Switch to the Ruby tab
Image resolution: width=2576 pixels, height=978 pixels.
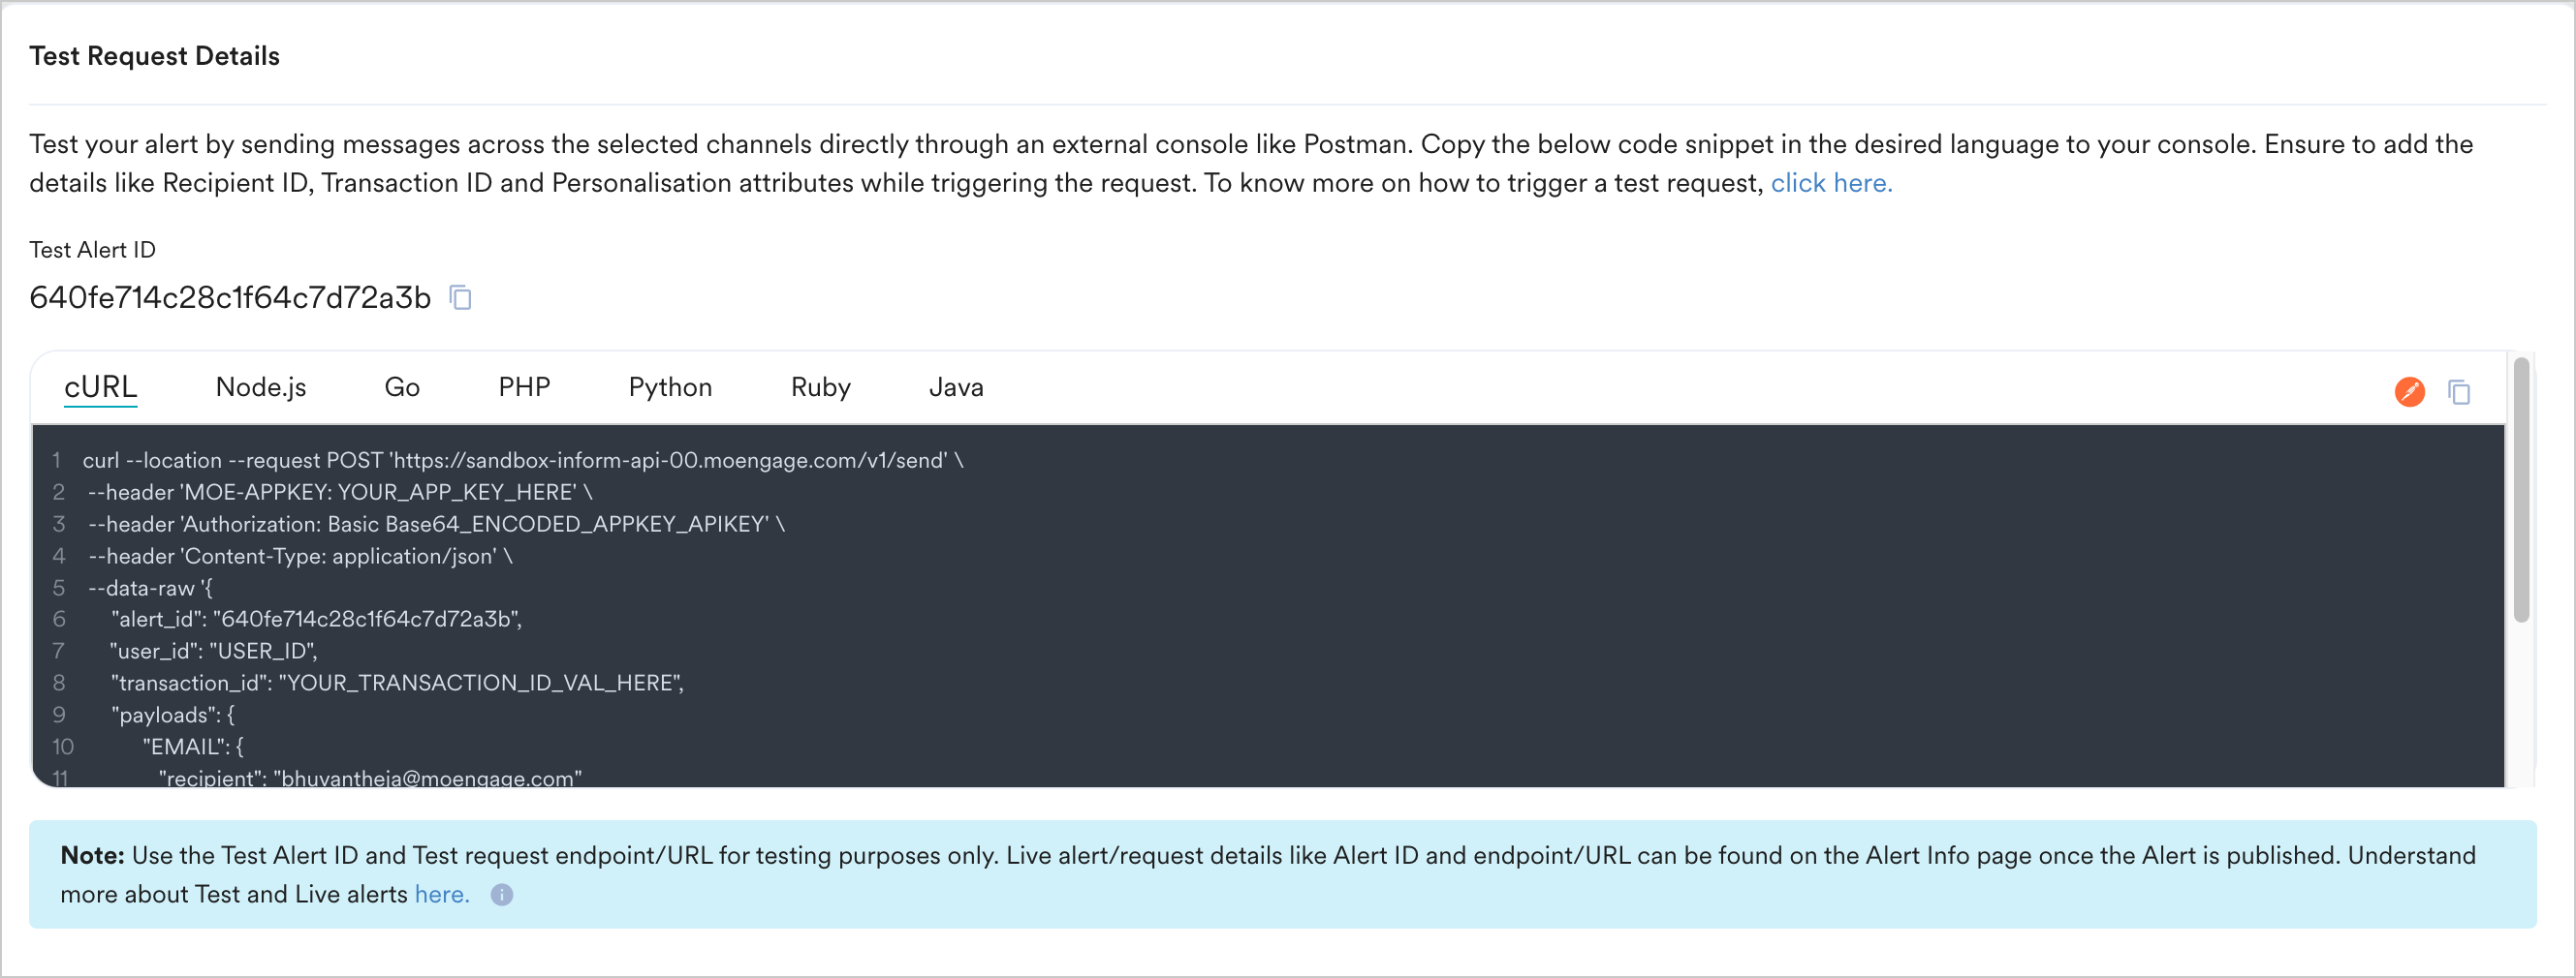820,387
